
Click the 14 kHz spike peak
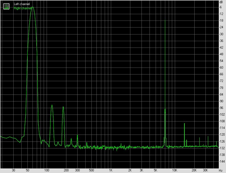[184, 123]
